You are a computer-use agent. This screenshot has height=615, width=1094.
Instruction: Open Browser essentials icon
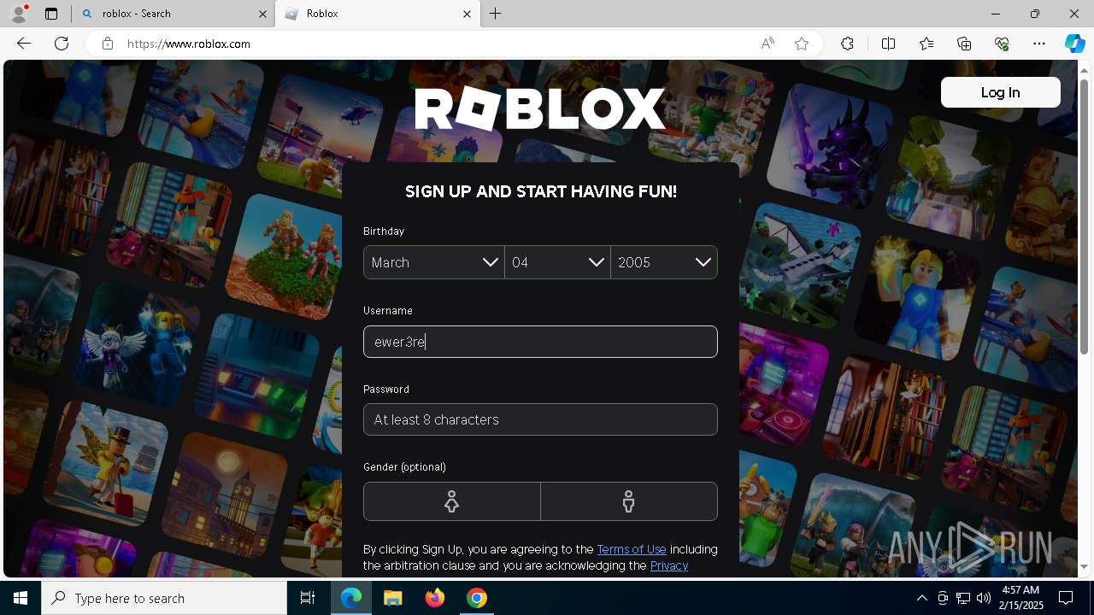coord(1002,44)
